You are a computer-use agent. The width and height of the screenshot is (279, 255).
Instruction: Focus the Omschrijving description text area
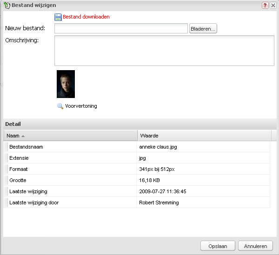164,51
